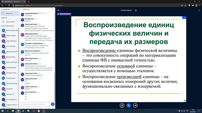This screenshot has height=113, width=202.
Task: Open the browser extensions puzzle icon
Action: click(193, 6)
